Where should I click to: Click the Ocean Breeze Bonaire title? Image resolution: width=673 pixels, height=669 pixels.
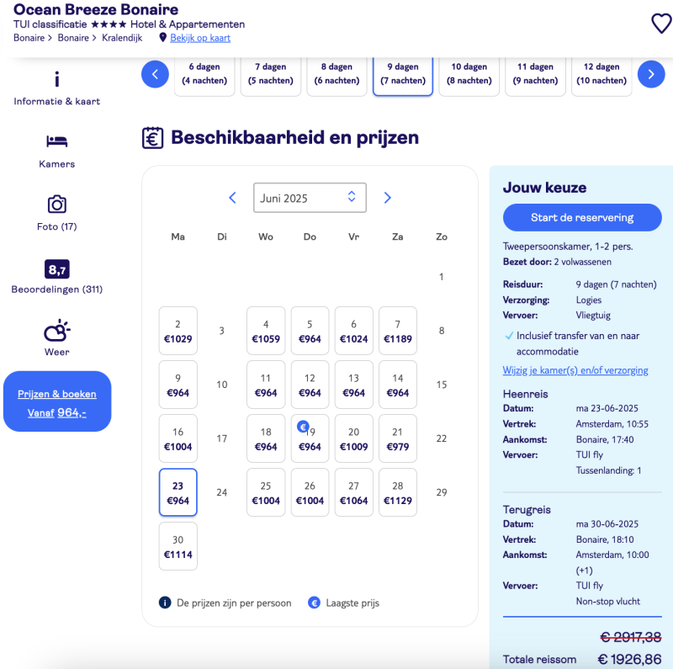click(x=96, y=9)
